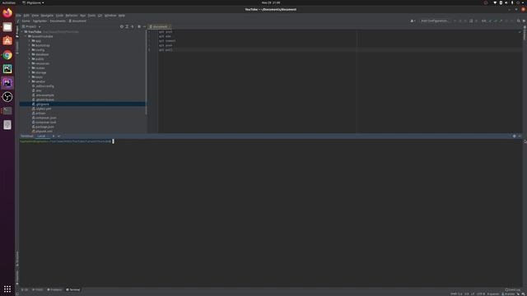This screenshot has width=527, height=296.
Task: Expand the database folder
Action: 30,54
